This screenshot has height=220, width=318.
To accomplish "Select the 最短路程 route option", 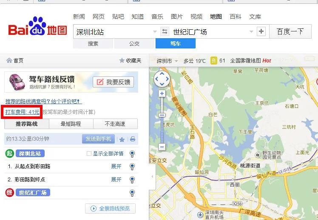I will coord(71,124).
